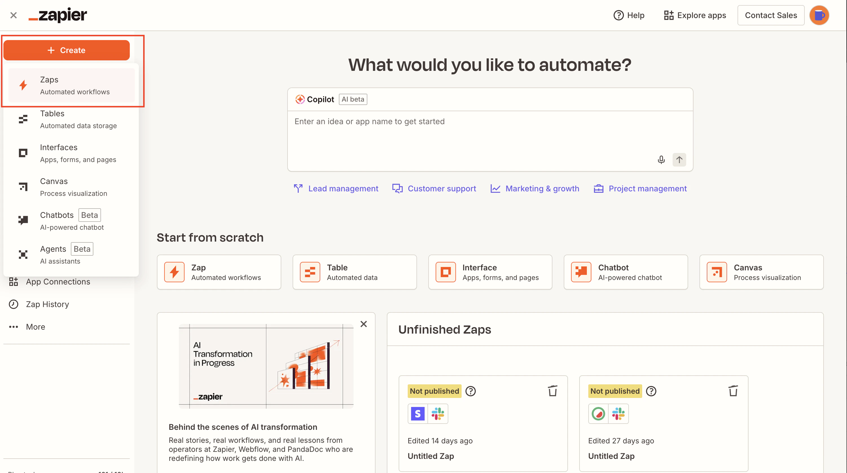847x473 pixels.
Task: Create a Zap from scratch card
Action: click(x=219, y=272)
